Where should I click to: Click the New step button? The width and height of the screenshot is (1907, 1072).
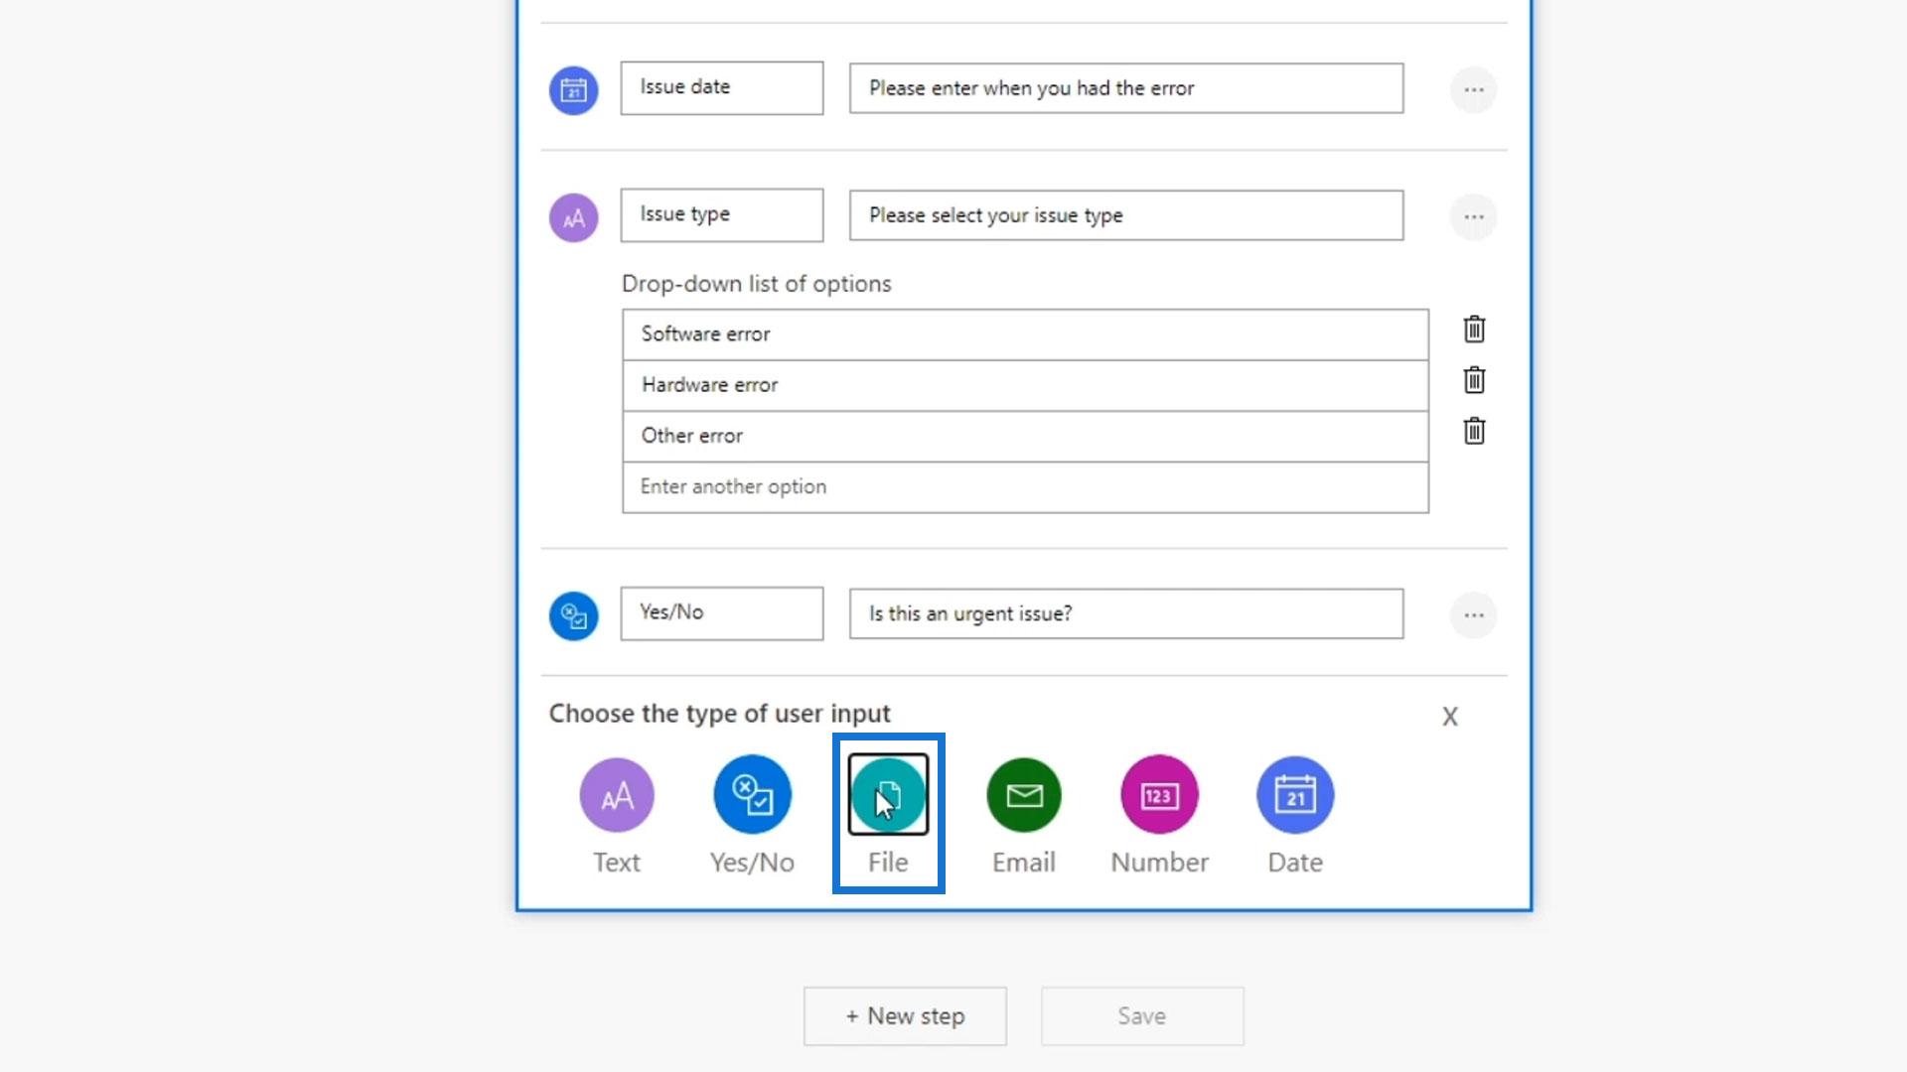click(905, 1015)
